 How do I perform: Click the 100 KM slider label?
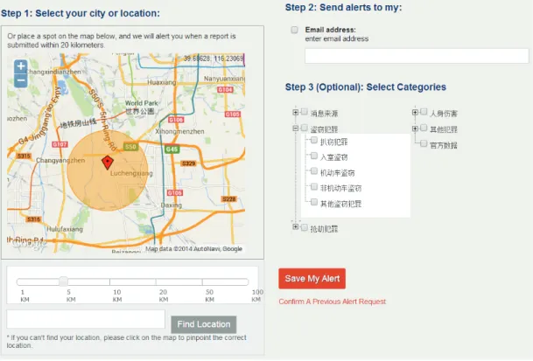[257, 295]
